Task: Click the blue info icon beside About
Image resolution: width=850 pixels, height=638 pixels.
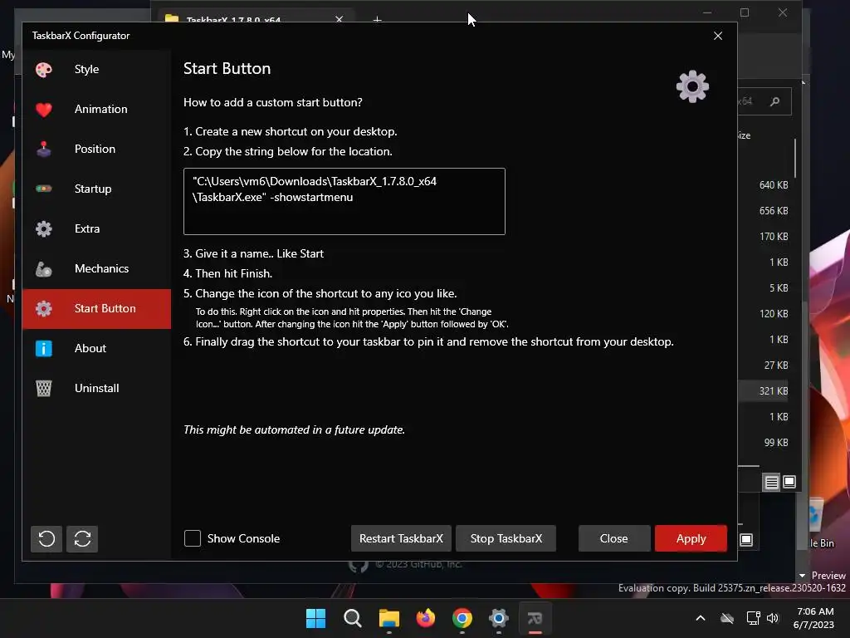Action: pyautogui.click(x=44, y=348)
